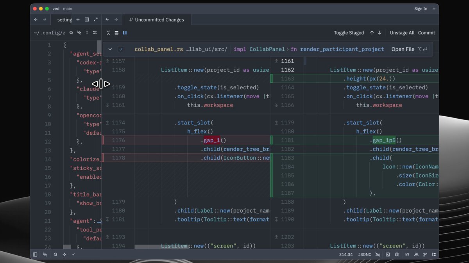Click the collab_panel.rs file name

tap(159, 49)
